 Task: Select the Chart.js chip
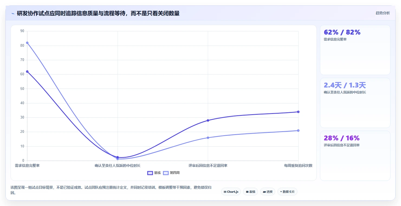(231, 192)
